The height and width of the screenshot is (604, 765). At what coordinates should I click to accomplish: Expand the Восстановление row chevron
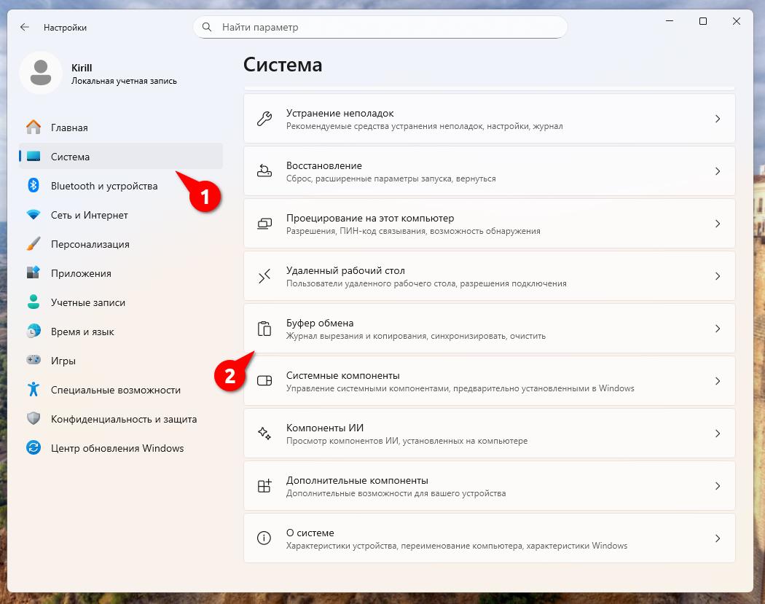pos(718,171)
